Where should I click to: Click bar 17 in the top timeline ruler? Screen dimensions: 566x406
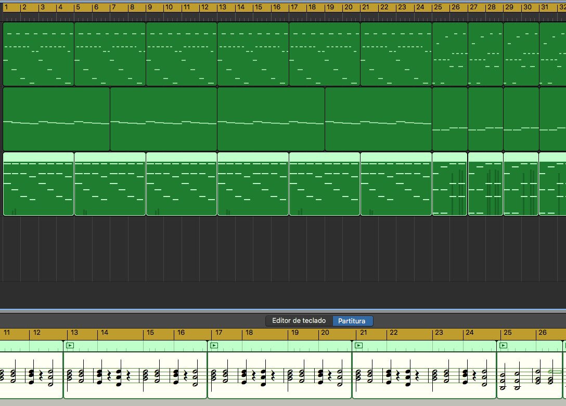294,7
